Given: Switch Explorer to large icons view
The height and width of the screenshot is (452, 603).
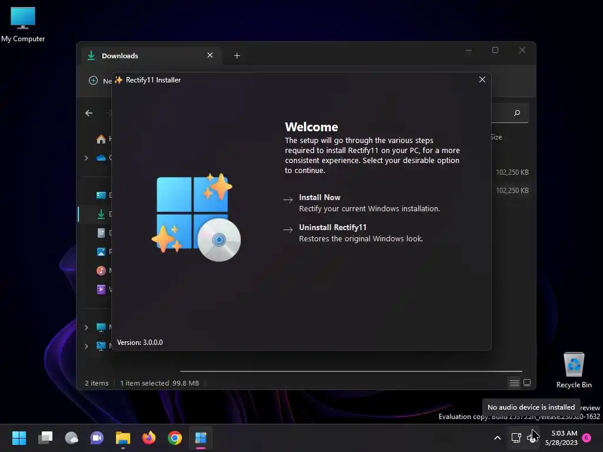Looking at the screenshot, I should [527, 383].
